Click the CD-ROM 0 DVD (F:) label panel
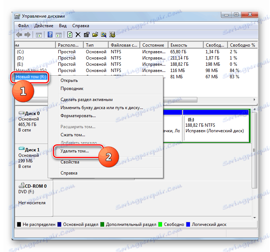 [x=34, y=198]
